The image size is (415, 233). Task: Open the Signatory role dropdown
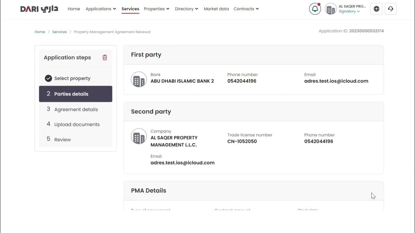tap(349, 11)
